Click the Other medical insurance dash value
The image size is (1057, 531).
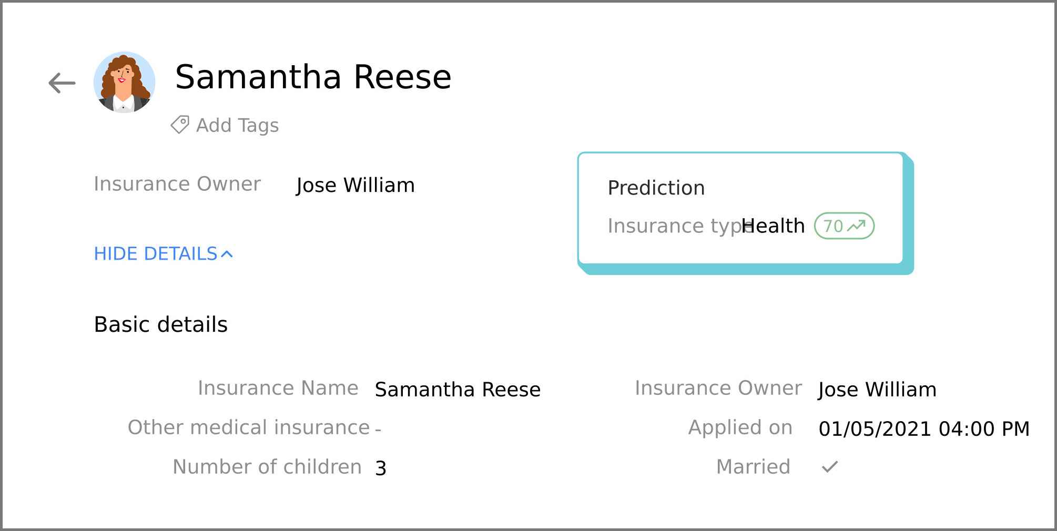pyautogui.click(x=378, y=430)
